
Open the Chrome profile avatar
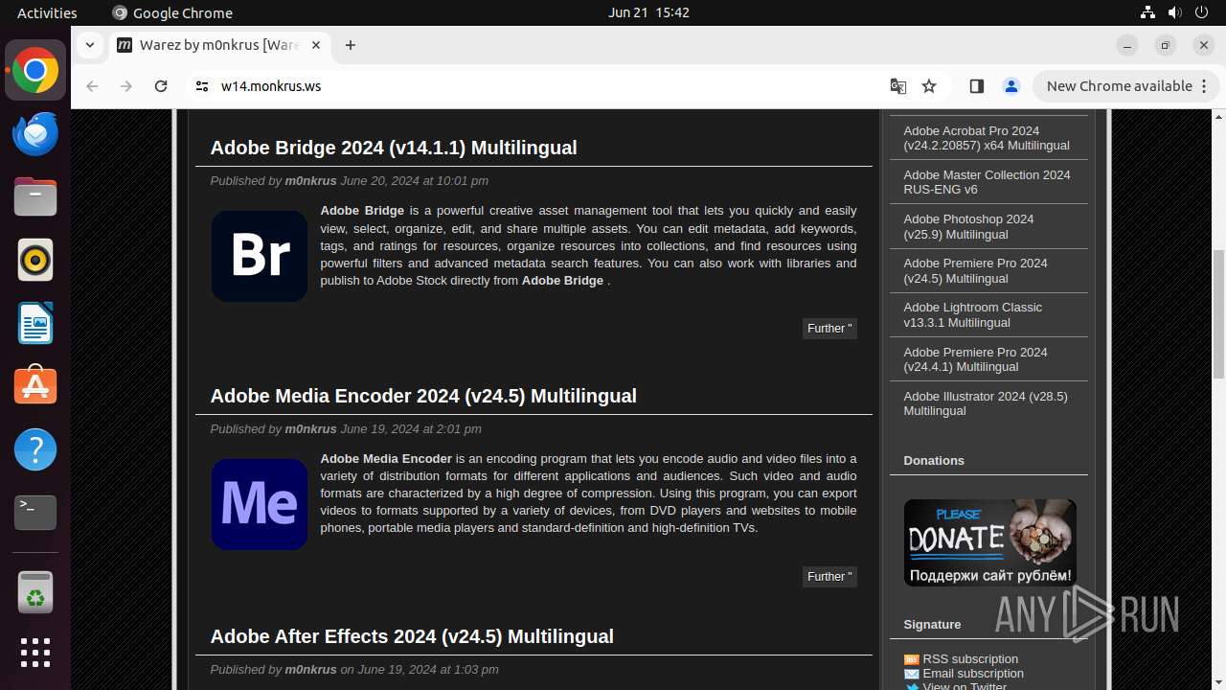coord(1010,86)
